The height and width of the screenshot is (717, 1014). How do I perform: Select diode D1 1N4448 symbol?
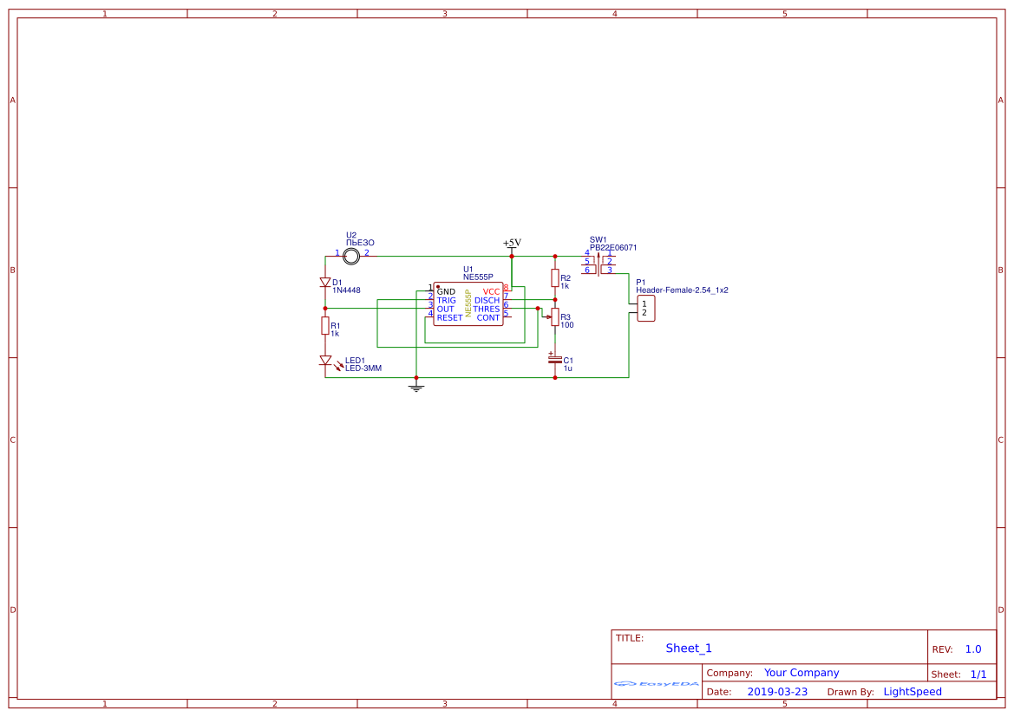(x=326, y=282)
